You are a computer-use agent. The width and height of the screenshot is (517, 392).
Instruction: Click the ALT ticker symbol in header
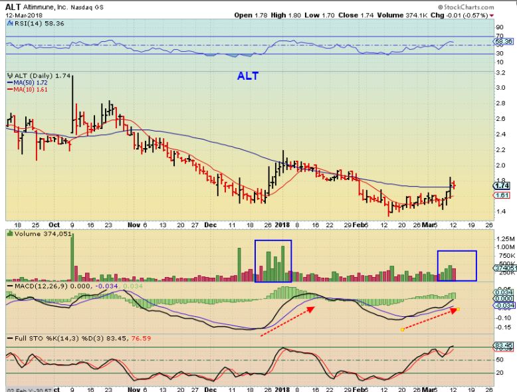[13, 7]
